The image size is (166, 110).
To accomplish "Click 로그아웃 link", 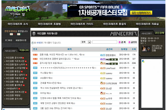I will (9, 40).
